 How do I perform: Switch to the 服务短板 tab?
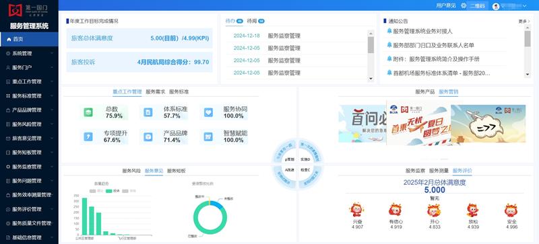pyautogui.click(x=177, y=171)
